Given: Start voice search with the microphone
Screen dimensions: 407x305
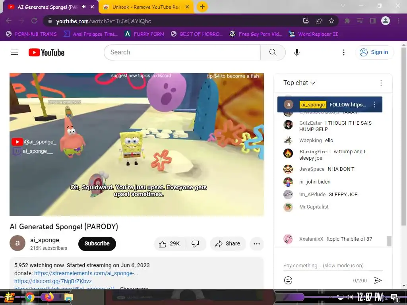Looking at the screenshot, I should point(297,52).
